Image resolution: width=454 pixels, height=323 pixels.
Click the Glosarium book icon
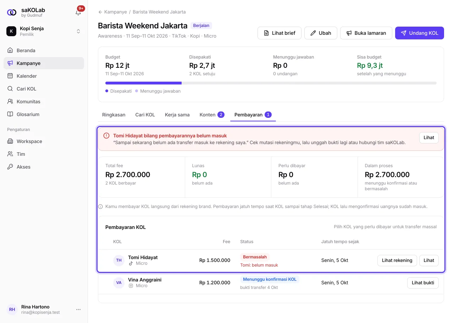pyautogui.click(x=10, y=114)
